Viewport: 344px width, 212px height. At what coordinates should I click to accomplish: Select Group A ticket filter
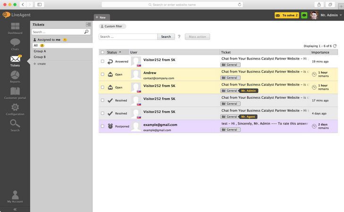(40, 51)
